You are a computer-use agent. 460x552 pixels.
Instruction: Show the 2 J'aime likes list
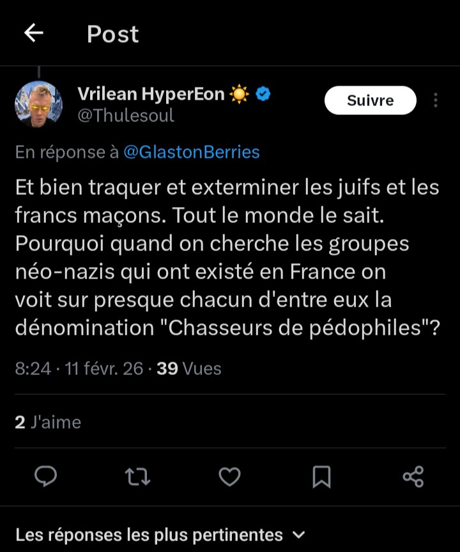[x=48, y=422]
